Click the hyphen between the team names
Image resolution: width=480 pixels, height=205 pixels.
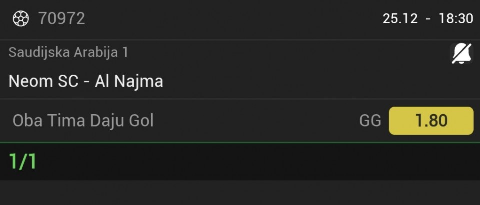coord(86,81)
